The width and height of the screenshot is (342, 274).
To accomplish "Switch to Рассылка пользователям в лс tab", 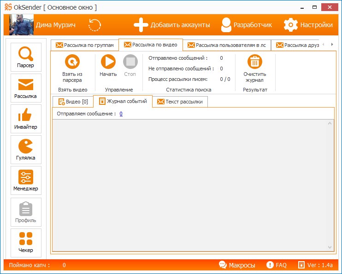I will pos(226,45).
